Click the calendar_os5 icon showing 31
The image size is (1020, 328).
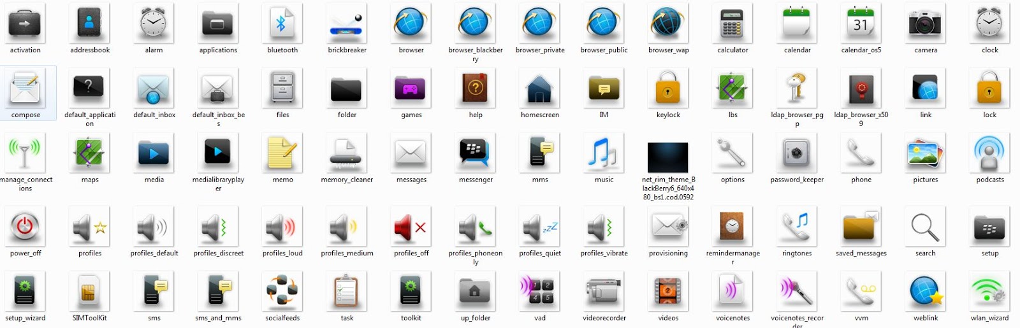[861, 24]
